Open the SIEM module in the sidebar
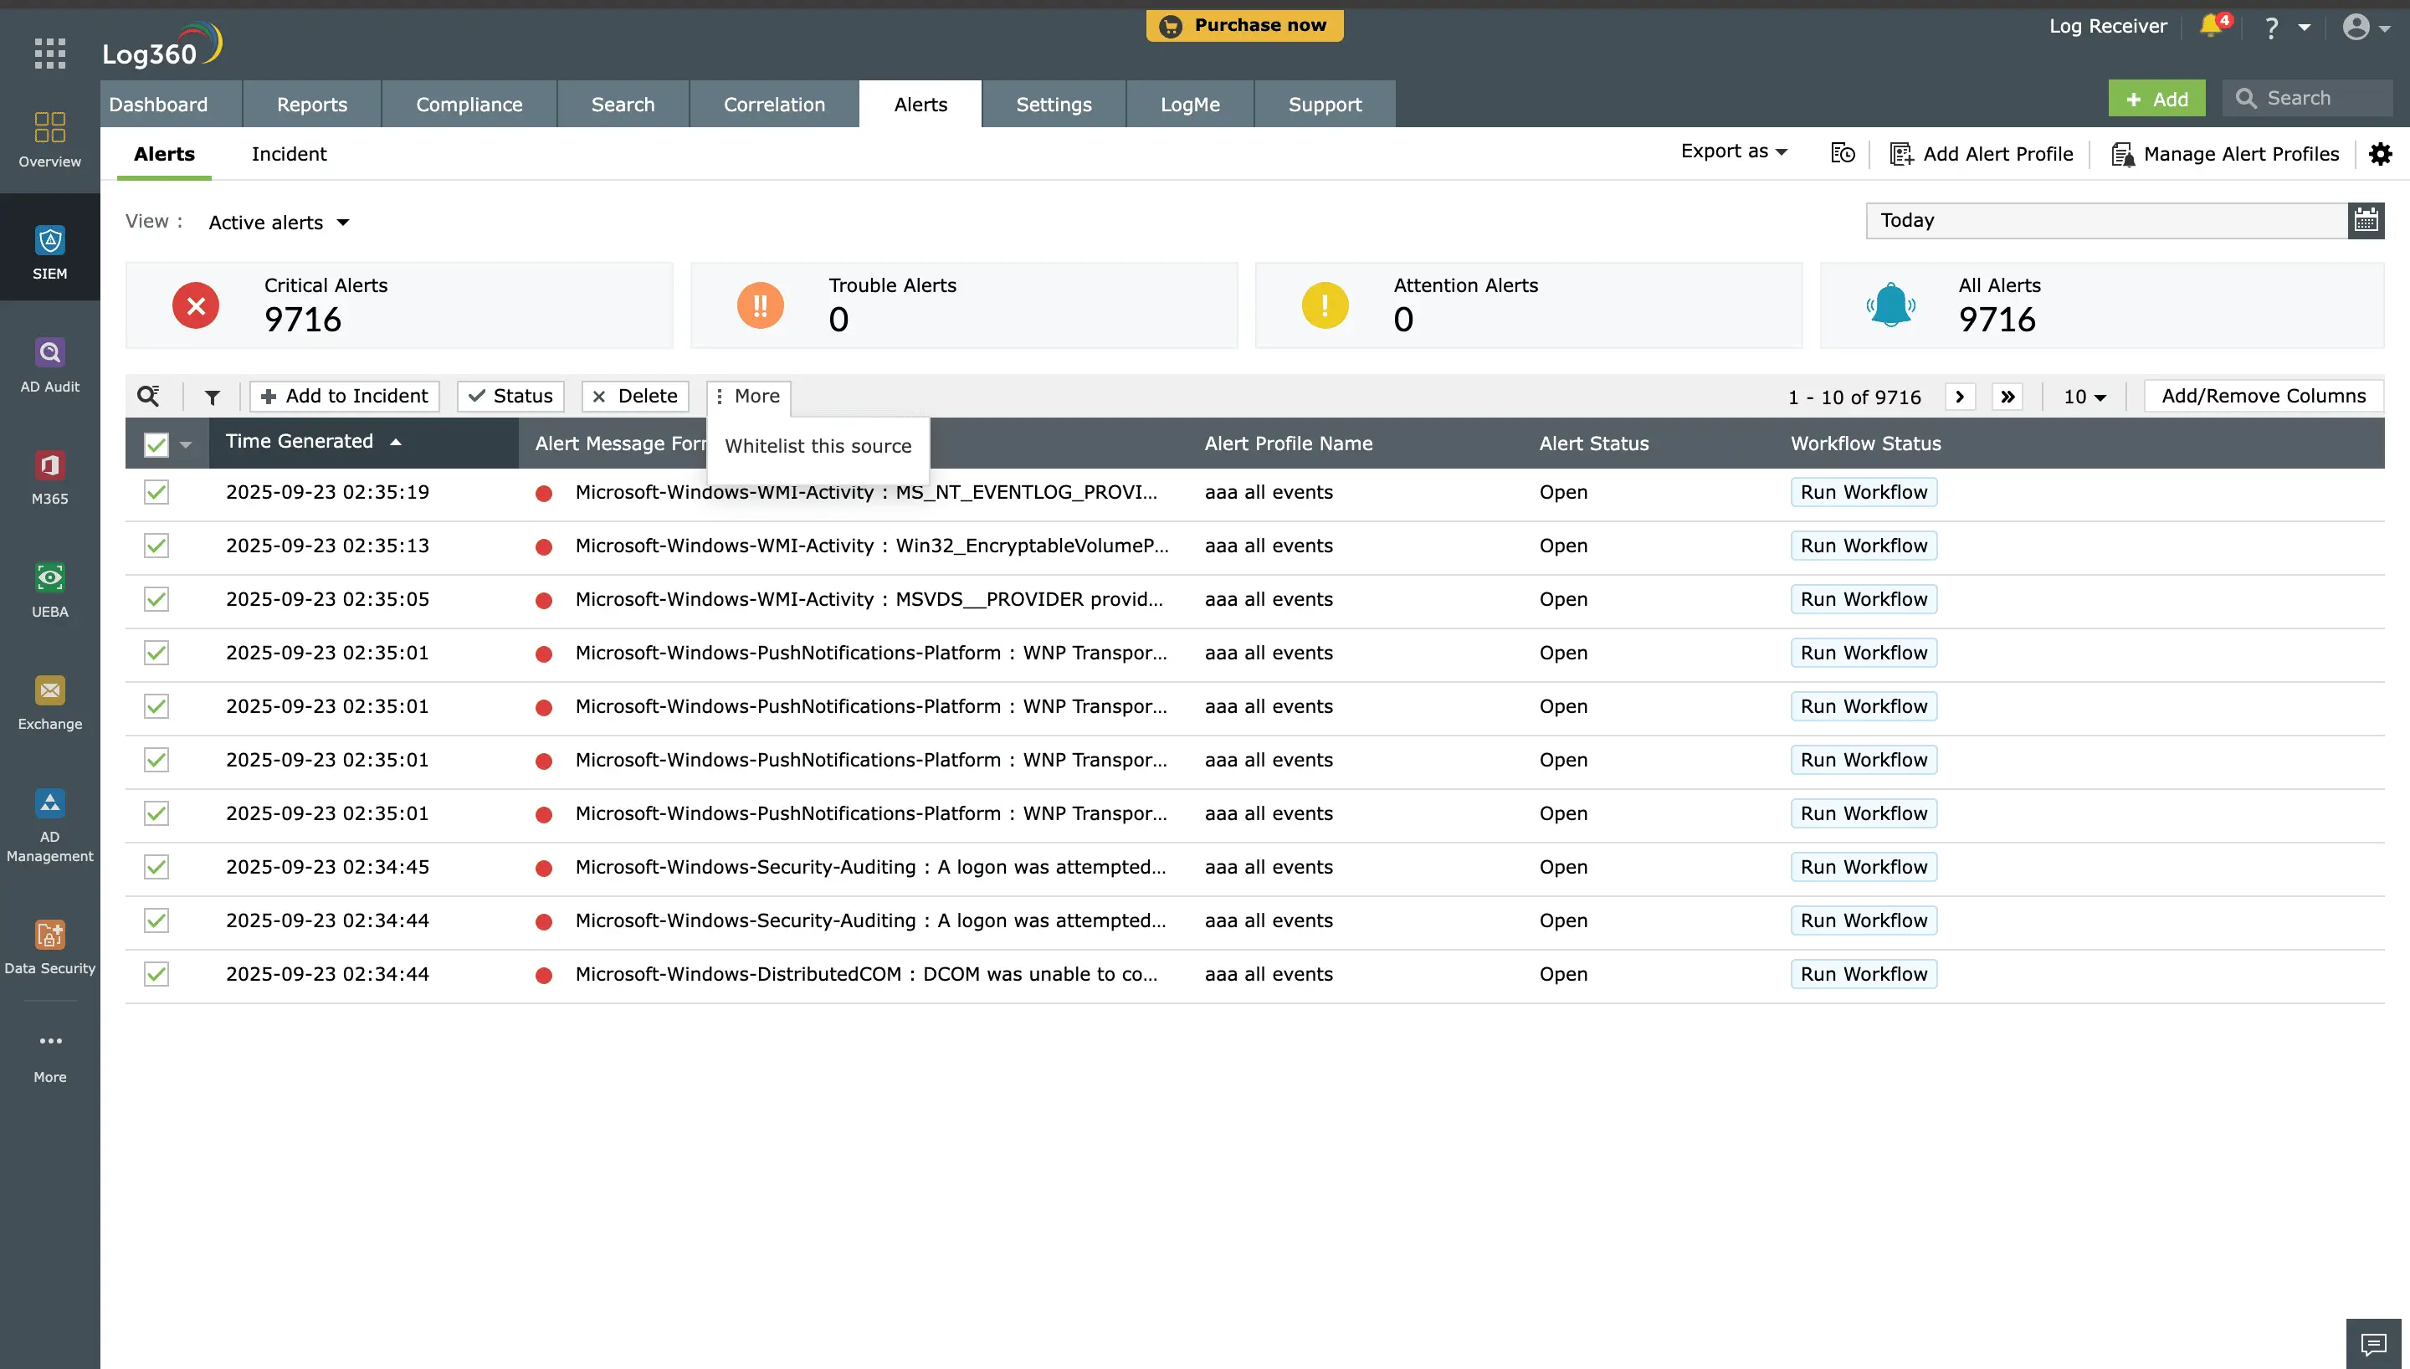2410x1369 pixels. point(49,250)
